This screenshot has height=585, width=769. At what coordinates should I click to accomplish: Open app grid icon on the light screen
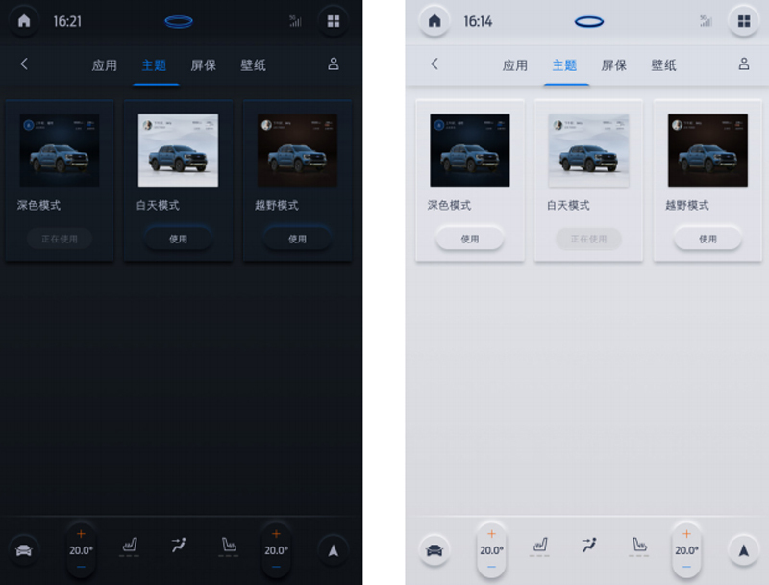click(742, 21)
